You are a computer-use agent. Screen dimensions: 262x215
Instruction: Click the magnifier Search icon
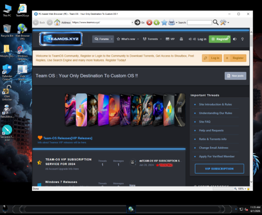coord(216,22)
